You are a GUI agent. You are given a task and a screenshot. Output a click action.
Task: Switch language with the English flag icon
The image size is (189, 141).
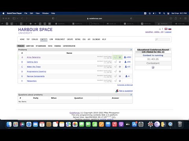tap(166, 29)
